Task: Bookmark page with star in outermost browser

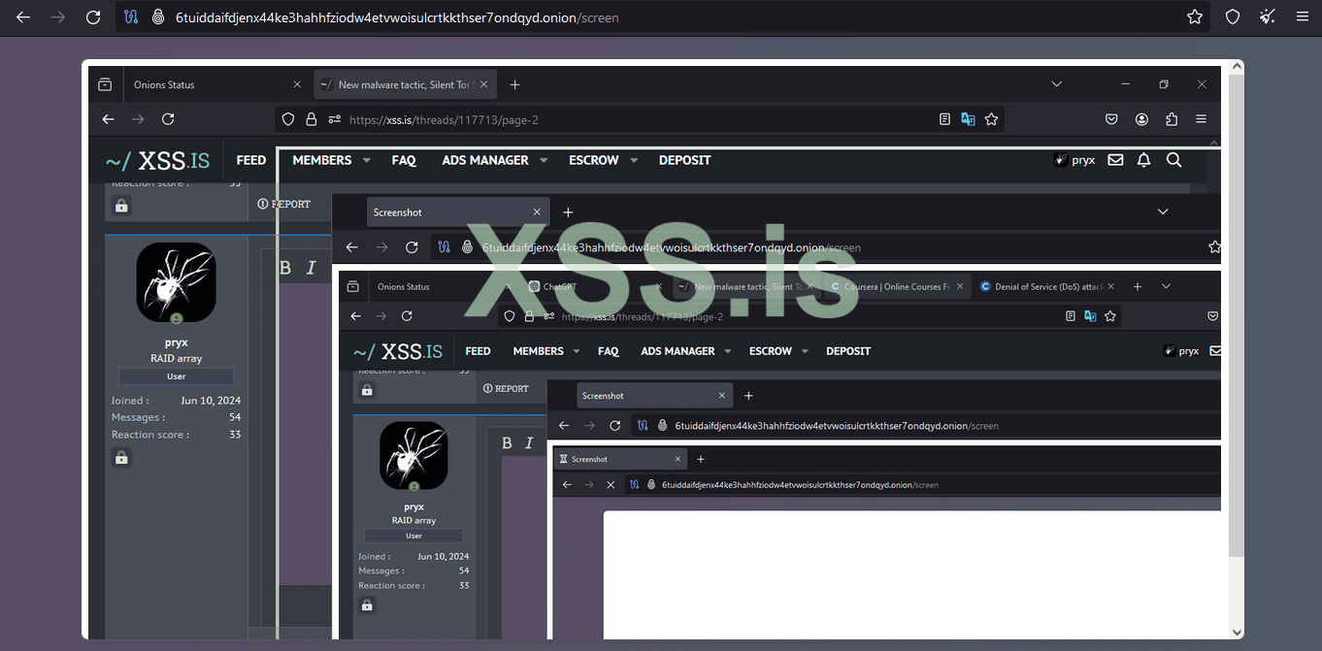Action: point(1195,17)
